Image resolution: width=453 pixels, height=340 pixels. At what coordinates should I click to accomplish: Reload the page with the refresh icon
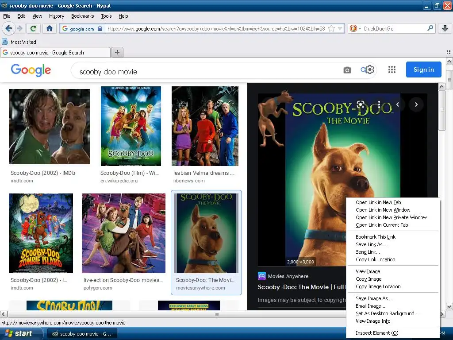pyautogui.click(x=34, y=28)
